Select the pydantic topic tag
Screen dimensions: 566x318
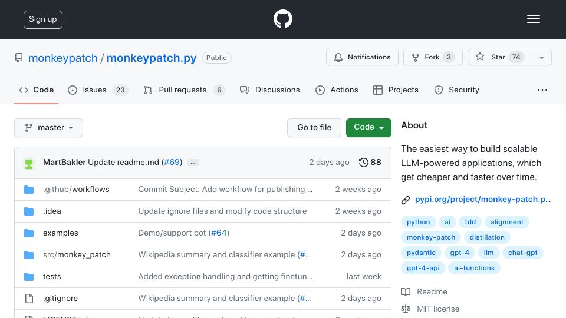[421, 253]
